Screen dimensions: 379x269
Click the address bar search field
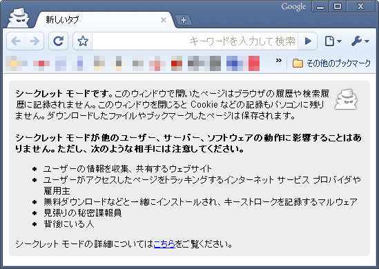click(195, 41)
